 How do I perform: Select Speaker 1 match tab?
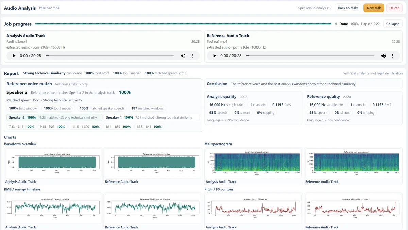pyautogui.click(x=152, y=117)
